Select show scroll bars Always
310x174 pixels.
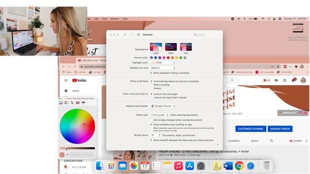pos(152,88)
